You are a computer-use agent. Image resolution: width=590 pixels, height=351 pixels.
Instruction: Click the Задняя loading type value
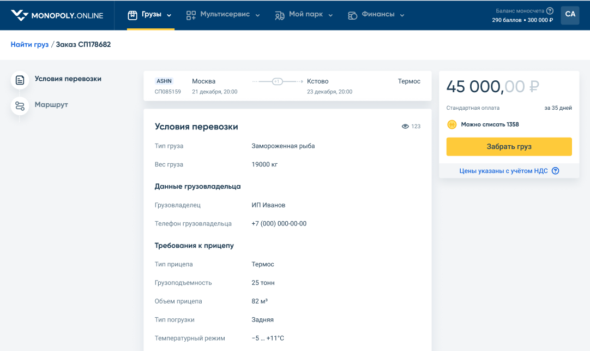click(263, 320)
